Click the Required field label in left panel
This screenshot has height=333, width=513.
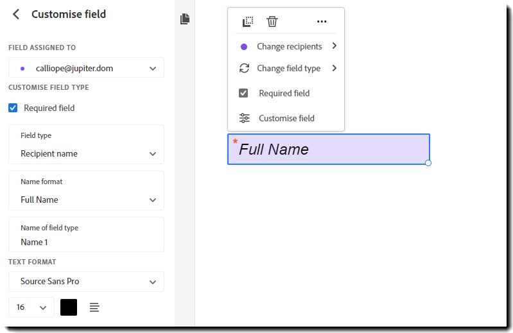coord(49,108)
